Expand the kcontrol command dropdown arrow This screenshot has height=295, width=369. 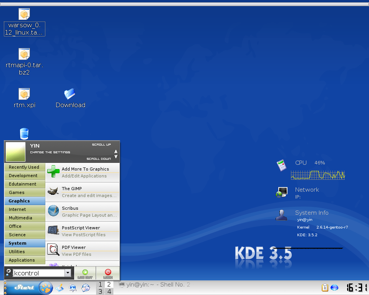68,273
